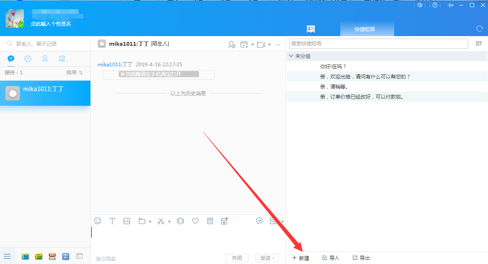Click the 关闭 button
Screen dimensions: 488x264
tap(237, 258)
